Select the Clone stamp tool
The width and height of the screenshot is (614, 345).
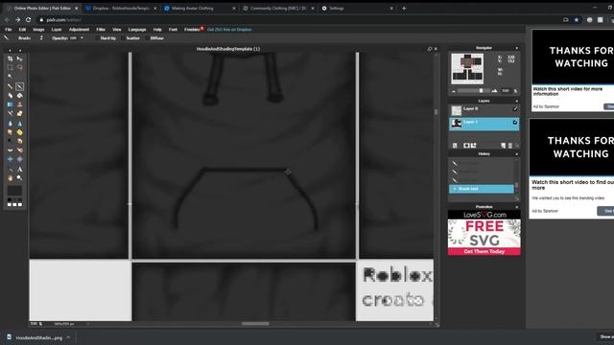click(x=19, y=104)
